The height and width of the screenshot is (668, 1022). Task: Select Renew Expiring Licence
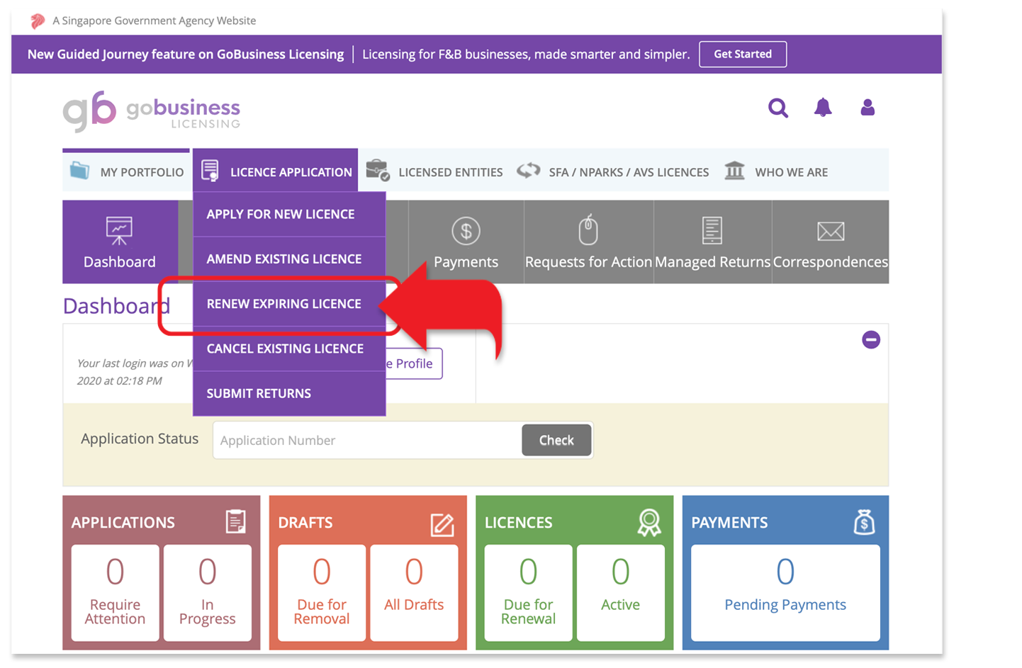[289, 304]
